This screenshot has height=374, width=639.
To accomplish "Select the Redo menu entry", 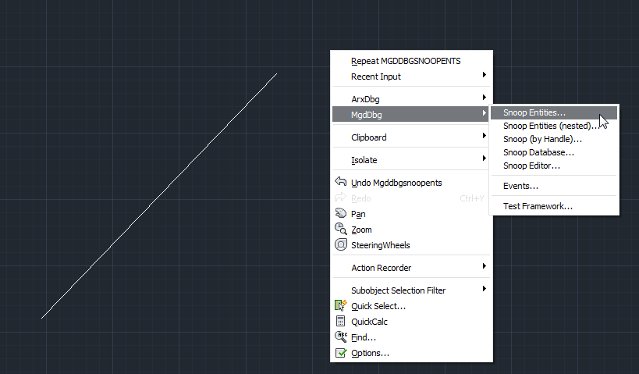I will click(411, 198).
